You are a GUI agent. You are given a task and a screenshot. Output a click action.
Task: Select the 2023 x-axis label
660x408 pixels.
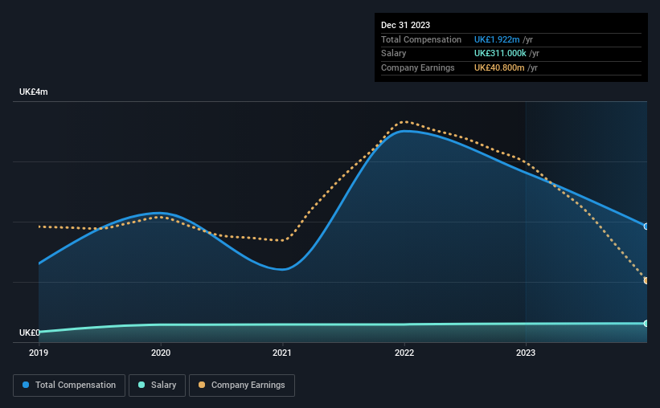[x=526, y=353]
